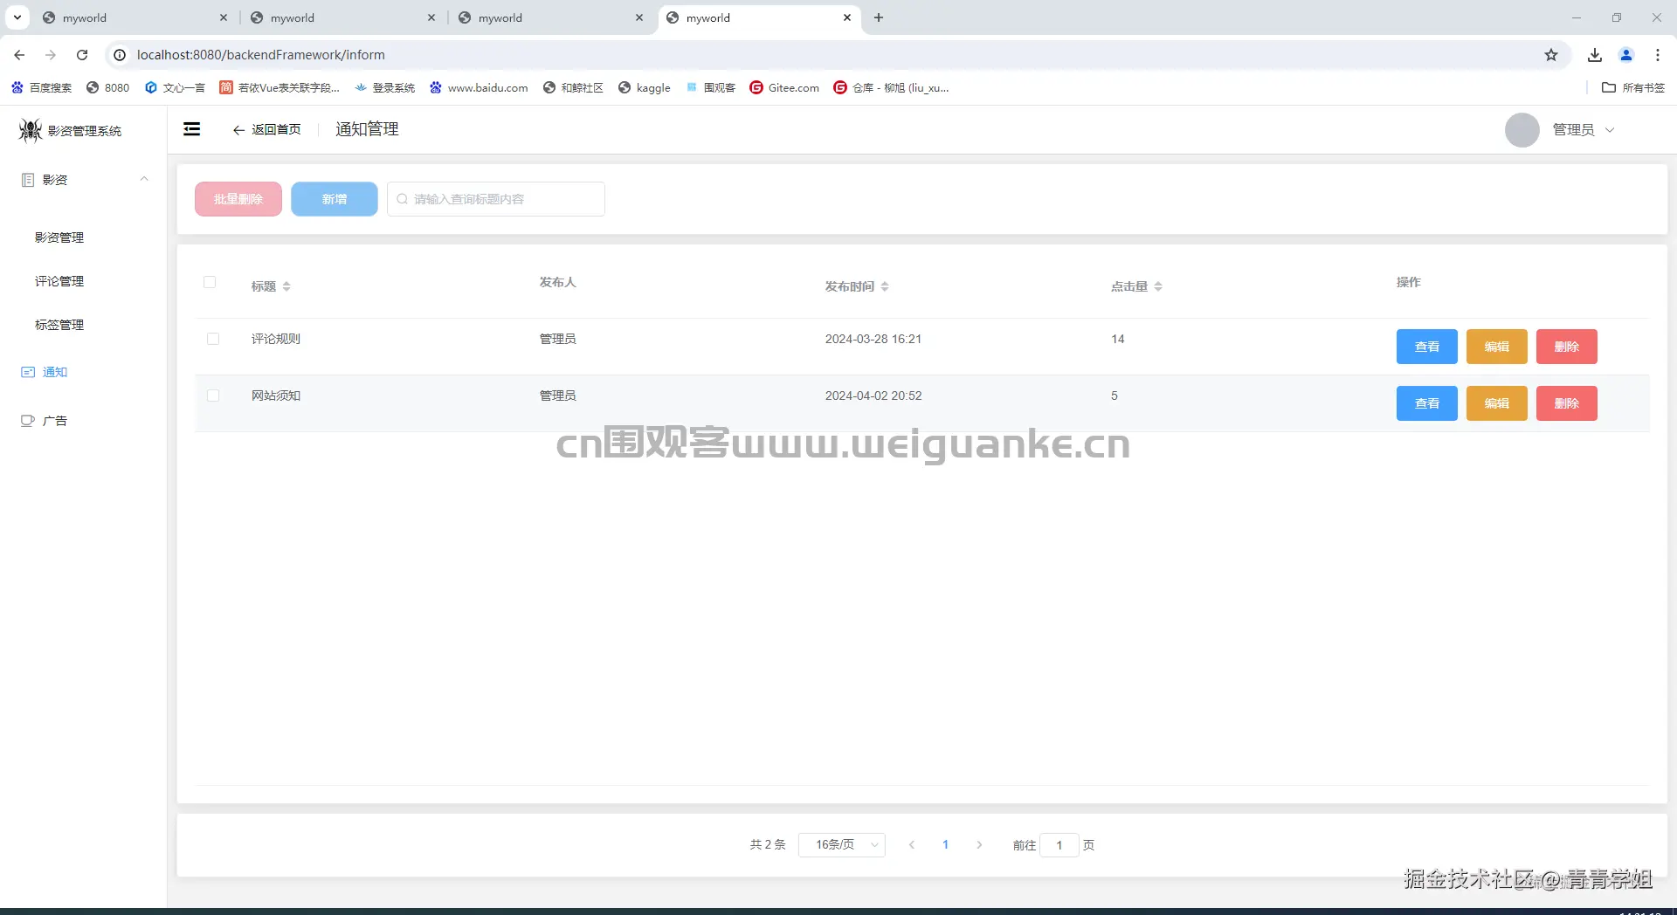The height and width of the screenshot is (915, 1677).
Task: Sort the table by 点击量 column
Action: (1157, 286)
